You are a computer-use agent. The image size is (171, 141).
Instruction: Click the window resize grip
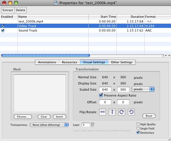coord(169,139)
